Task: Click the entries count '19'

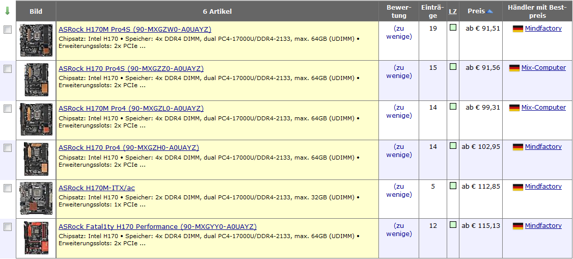Action: click(433, 28)
